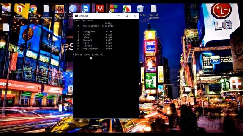Open the KMPlayer desktop shortcut
The image size is (243, 136).
click(6, 10)
